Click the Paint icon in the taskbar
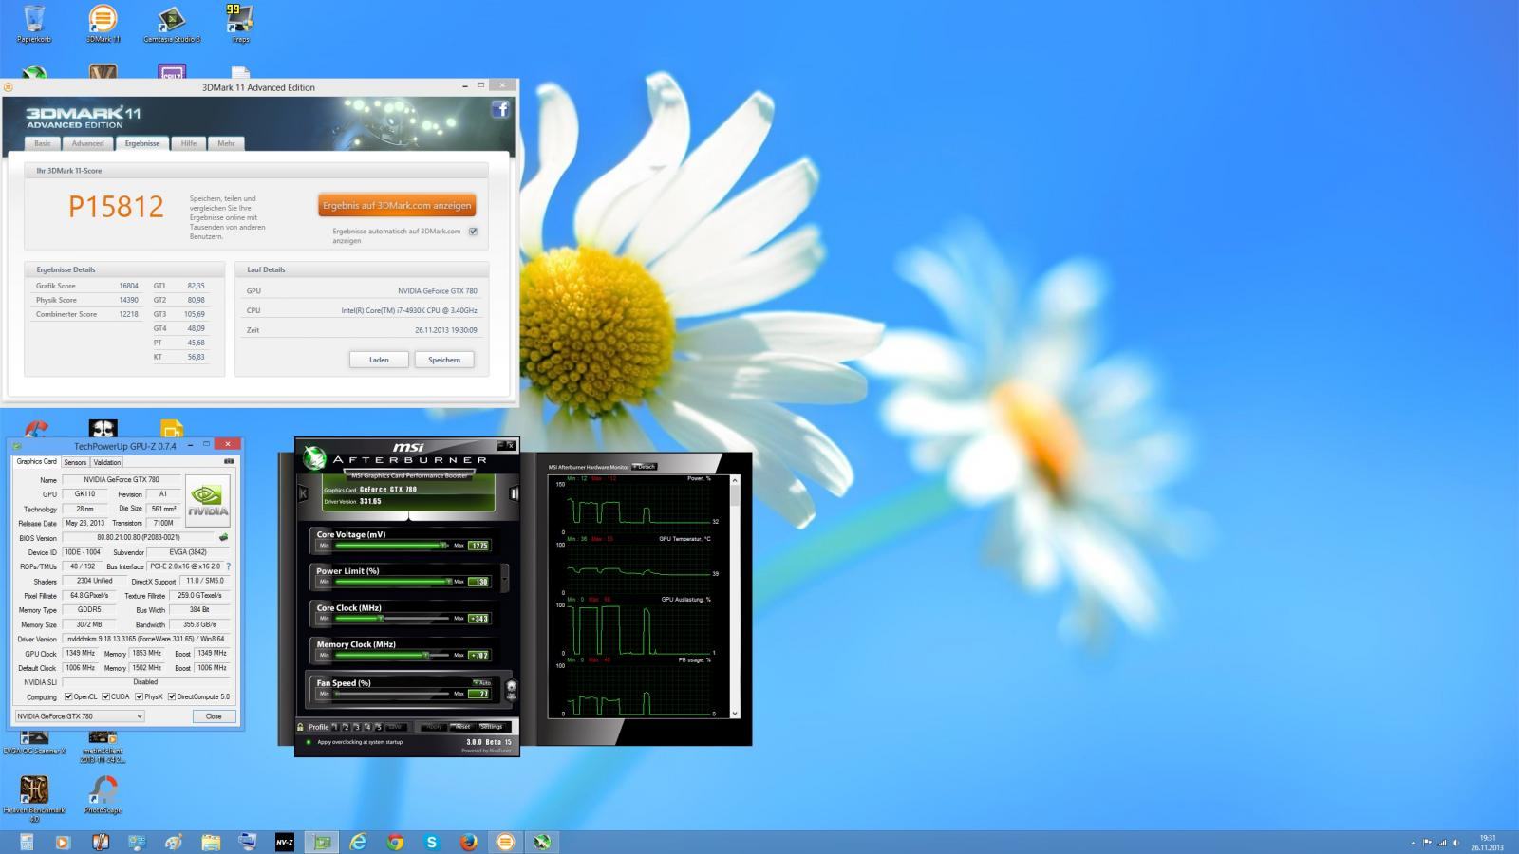1519x854 pixels. pos(174,842)
